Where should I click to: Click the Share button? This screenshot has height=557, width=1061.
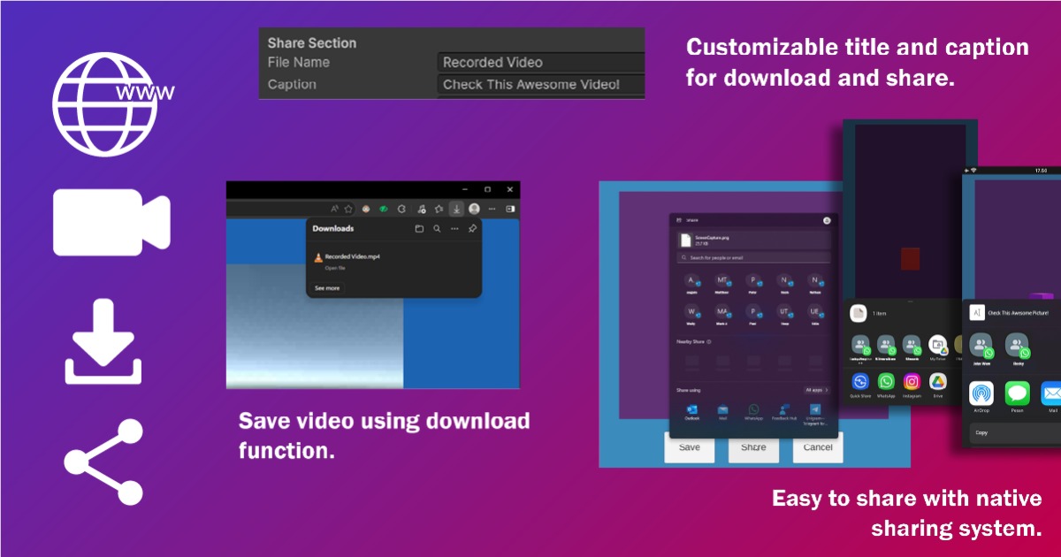pyautogui.click(x=753, y=447)
